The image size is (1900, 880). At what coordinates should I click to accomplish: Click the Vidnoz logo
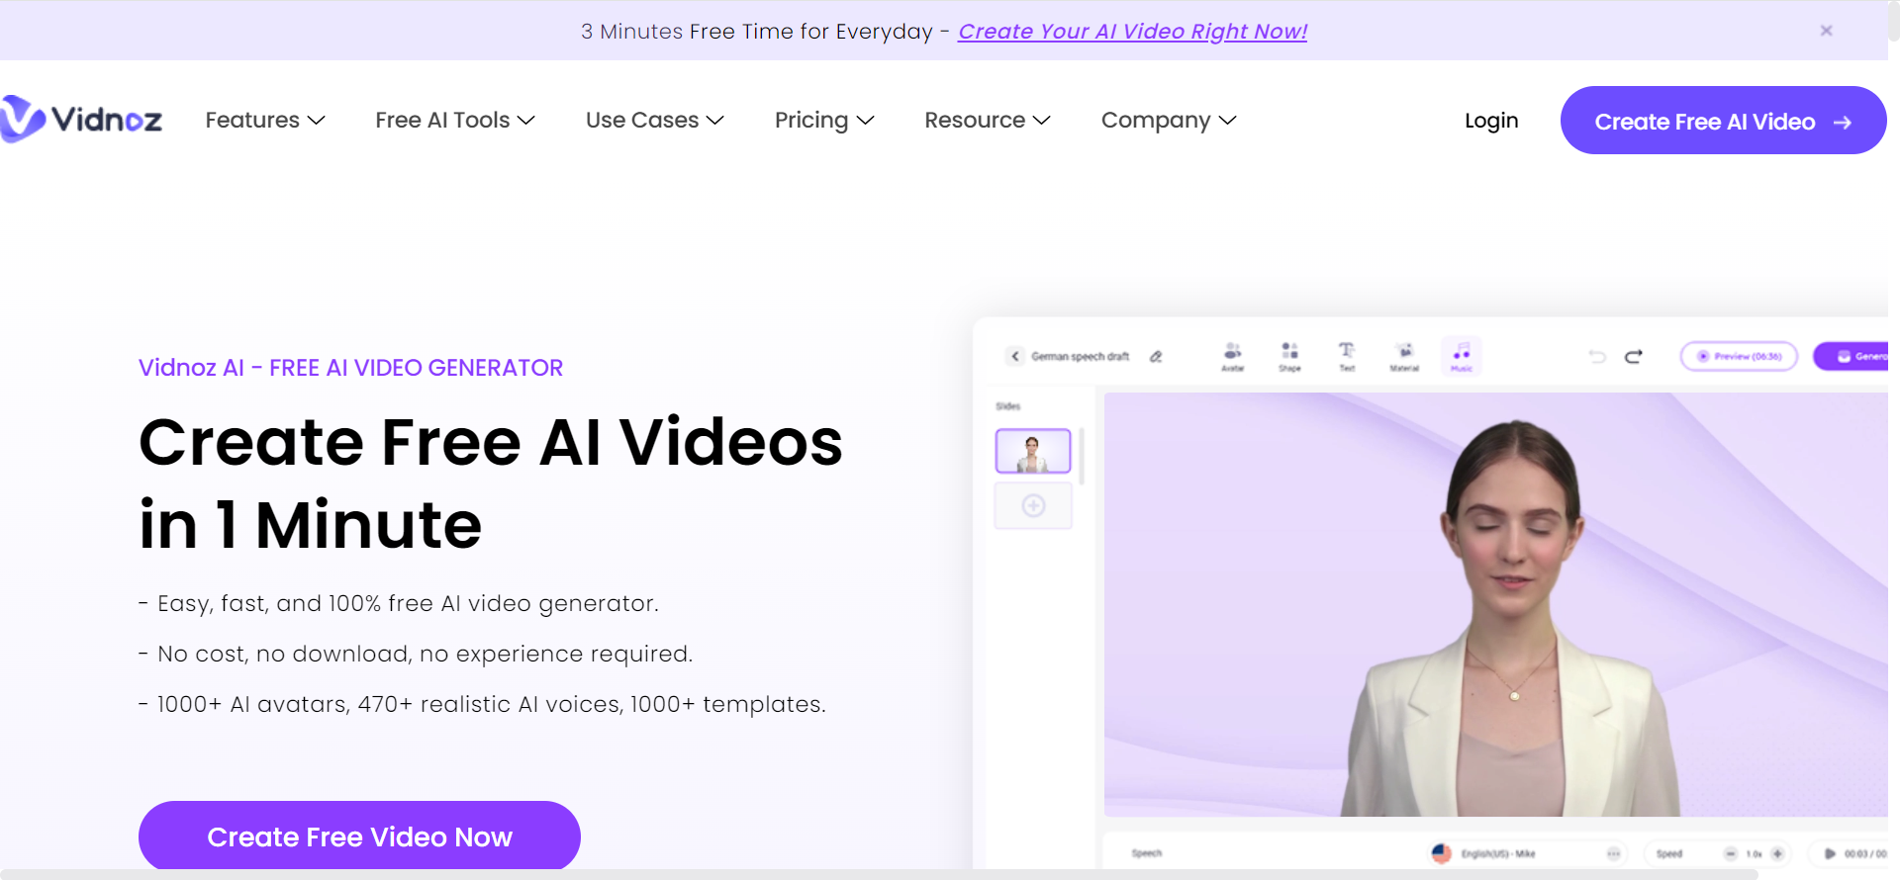click(81, 120)
